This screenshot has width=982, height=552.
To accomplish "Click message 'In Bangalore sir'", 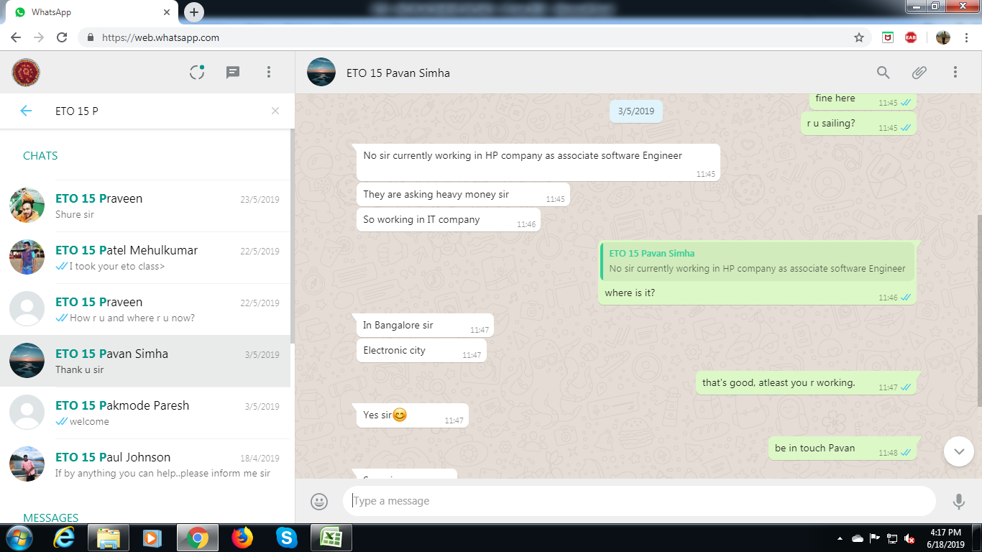I will tap(425, 326).
